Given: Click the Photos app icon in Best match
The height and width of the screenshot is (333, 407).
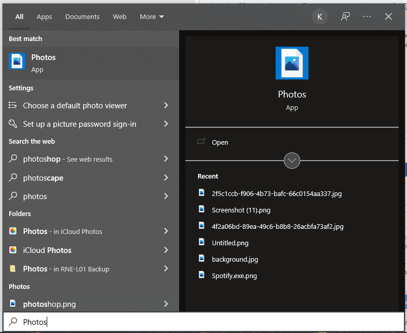Looking at the screenshot, I should tap(17, 62).
